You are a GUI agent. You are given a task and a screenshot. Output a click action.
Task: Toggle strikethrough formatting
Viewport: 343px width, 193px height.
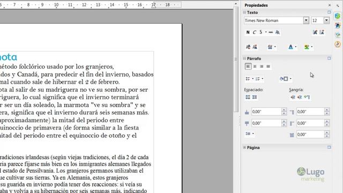(271, 32)
